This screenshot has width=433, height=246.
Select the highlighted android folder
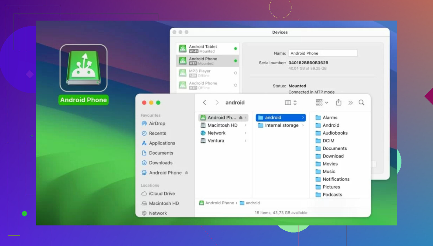281,118
